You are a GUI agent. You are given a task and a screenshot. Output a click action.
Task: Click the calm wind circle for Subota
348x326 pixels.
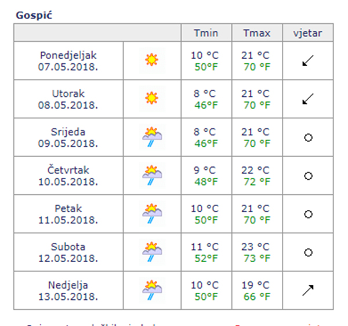(308, 252)
